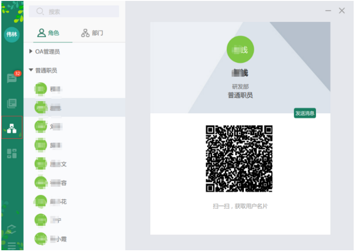Select the highlighted second contact row
Screen dimensions: 355x252
[74, 108]
